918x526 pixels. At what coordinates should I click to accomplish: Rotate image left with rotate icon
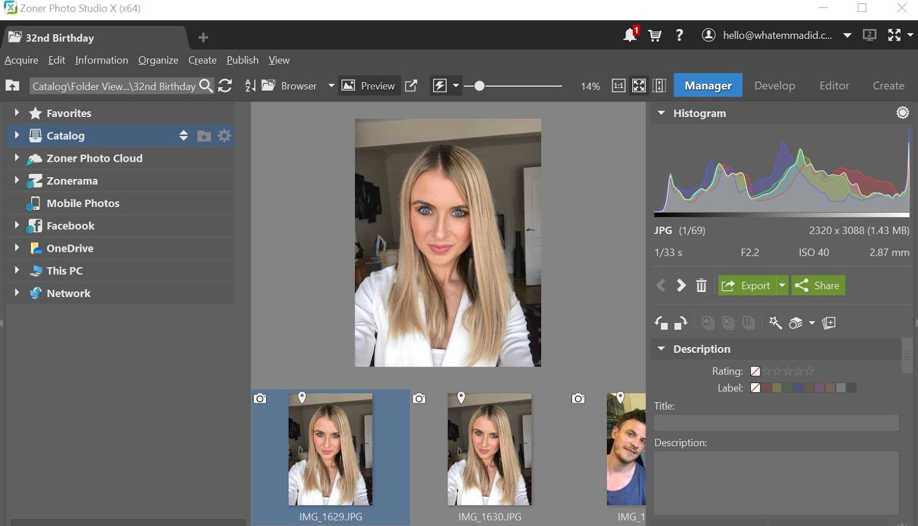(x=661, y=323)
